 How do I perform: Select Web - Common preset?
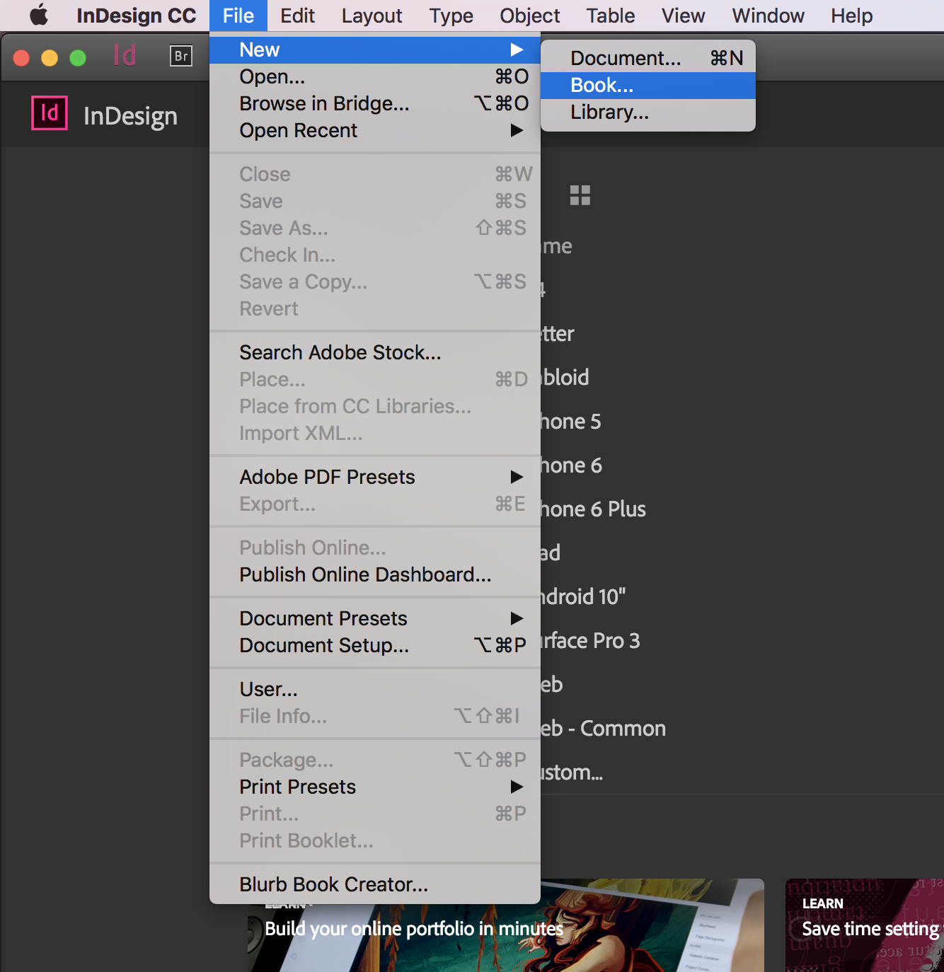point(603,729)
